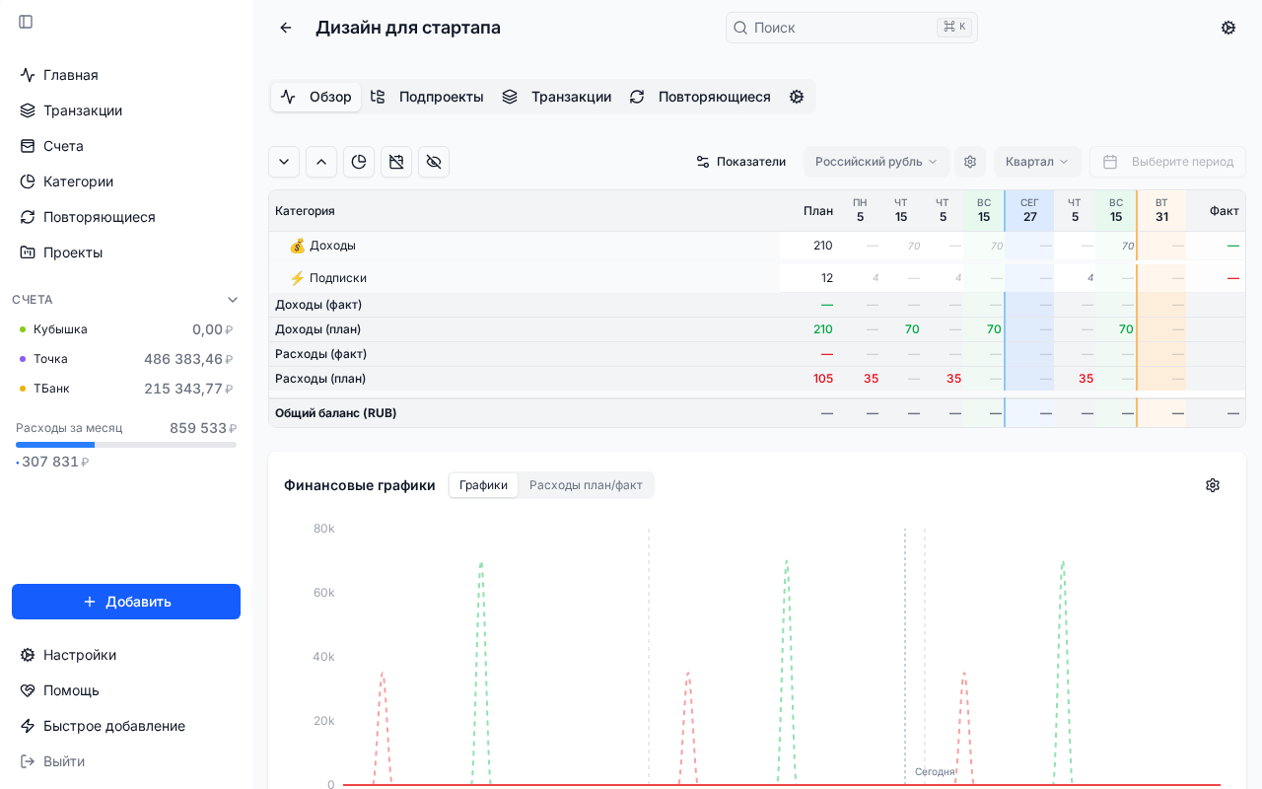Collapse the СЧЕТА section in the sidebar
This screenshot has width=1262, height=789.
coord(233,300)
